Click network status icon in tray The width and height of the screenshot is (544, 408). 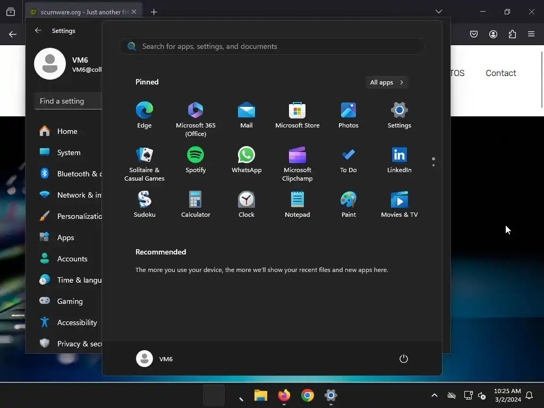pyautogui.click(x=469, y=395)
